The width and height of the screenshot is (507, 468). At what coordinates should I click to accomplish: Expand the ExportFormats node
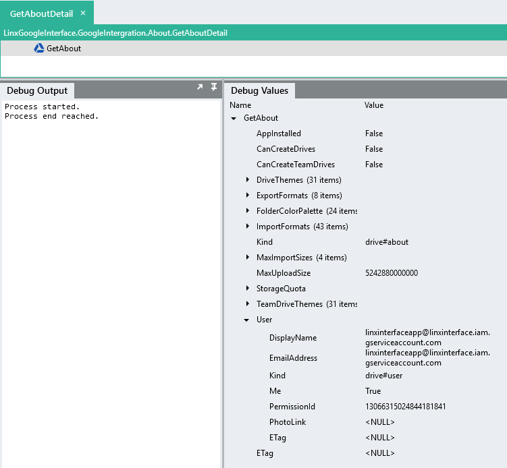coord(248,195)
